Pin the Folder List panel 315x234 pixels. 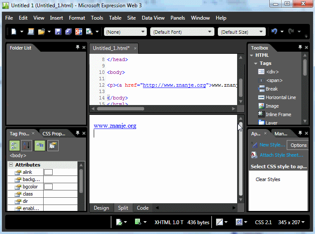click(77, 47)
